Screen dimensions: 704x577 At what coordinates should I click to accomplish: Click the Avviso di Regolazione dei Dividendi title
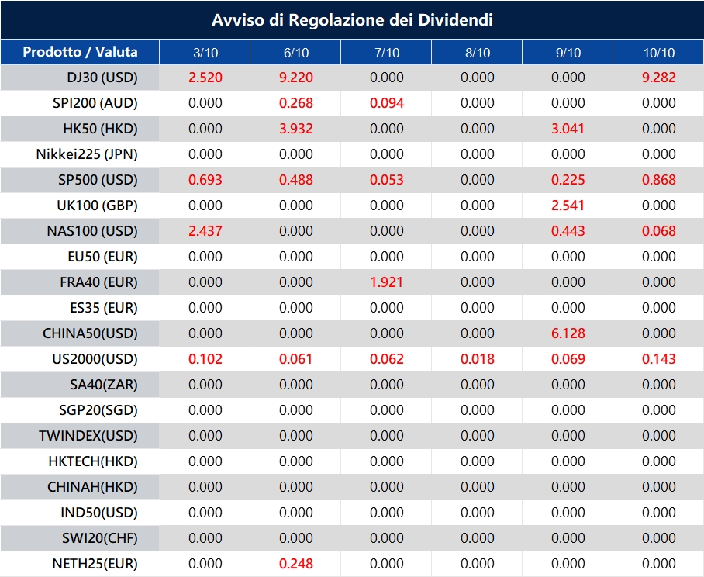tap(352, 19)
